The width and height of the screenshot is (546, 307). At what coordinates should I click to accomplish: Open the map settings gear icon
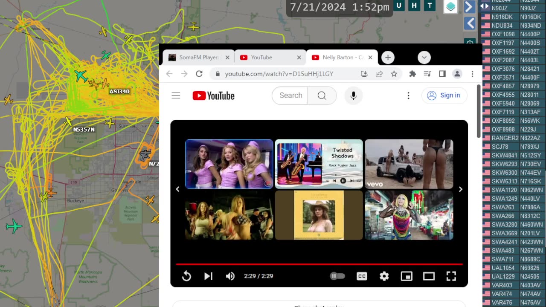coord(470,43)
